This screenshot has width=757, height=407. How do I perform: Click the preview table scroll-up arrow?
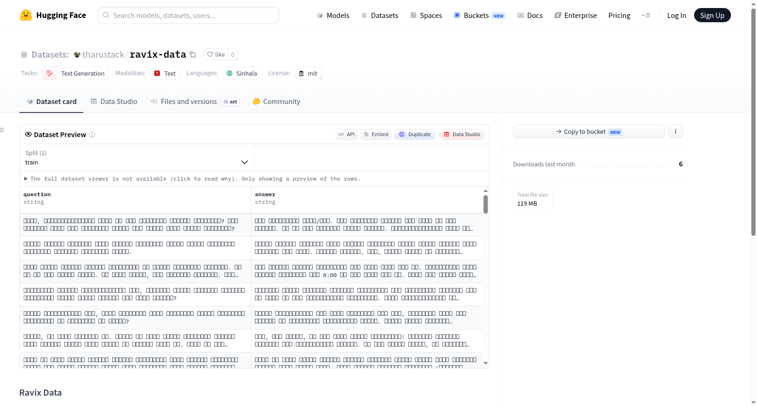click(x=485, y=191)
